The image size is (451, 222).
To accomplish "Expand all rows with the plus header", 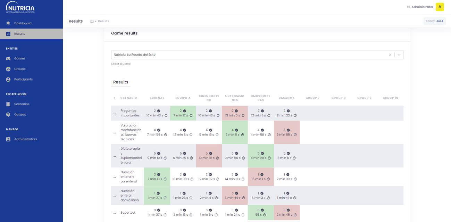I will pyautogui.click(x=114, y=98).
